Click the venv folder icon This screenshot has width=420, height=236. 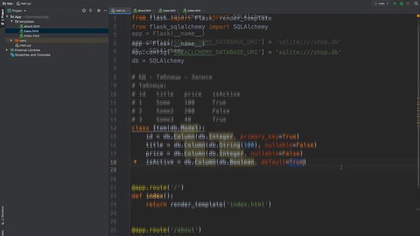coord(16,41)
